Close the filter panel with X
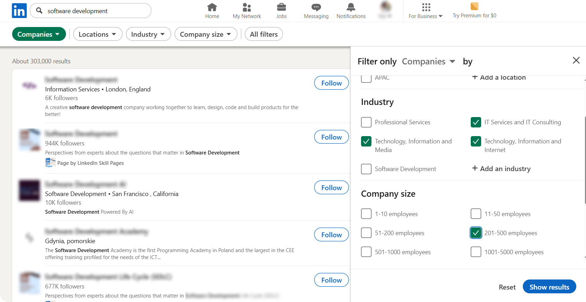 (576, 60)
